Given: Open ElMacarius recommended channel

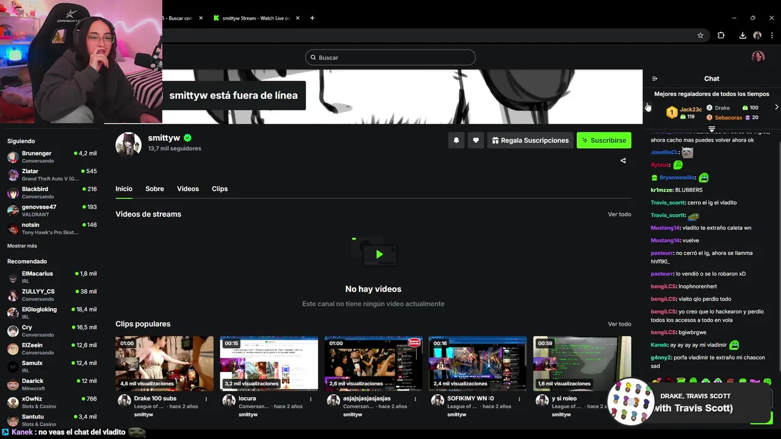Looking at the screenshot, I should tap(52, 277).
